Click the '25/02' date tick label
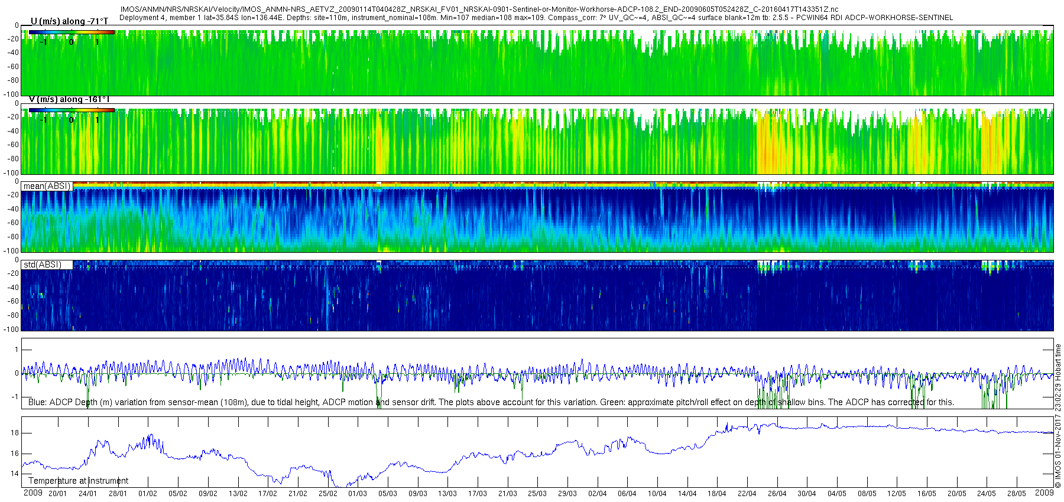The width and height of the screenshot is (1064, 502). coord(328,494)
